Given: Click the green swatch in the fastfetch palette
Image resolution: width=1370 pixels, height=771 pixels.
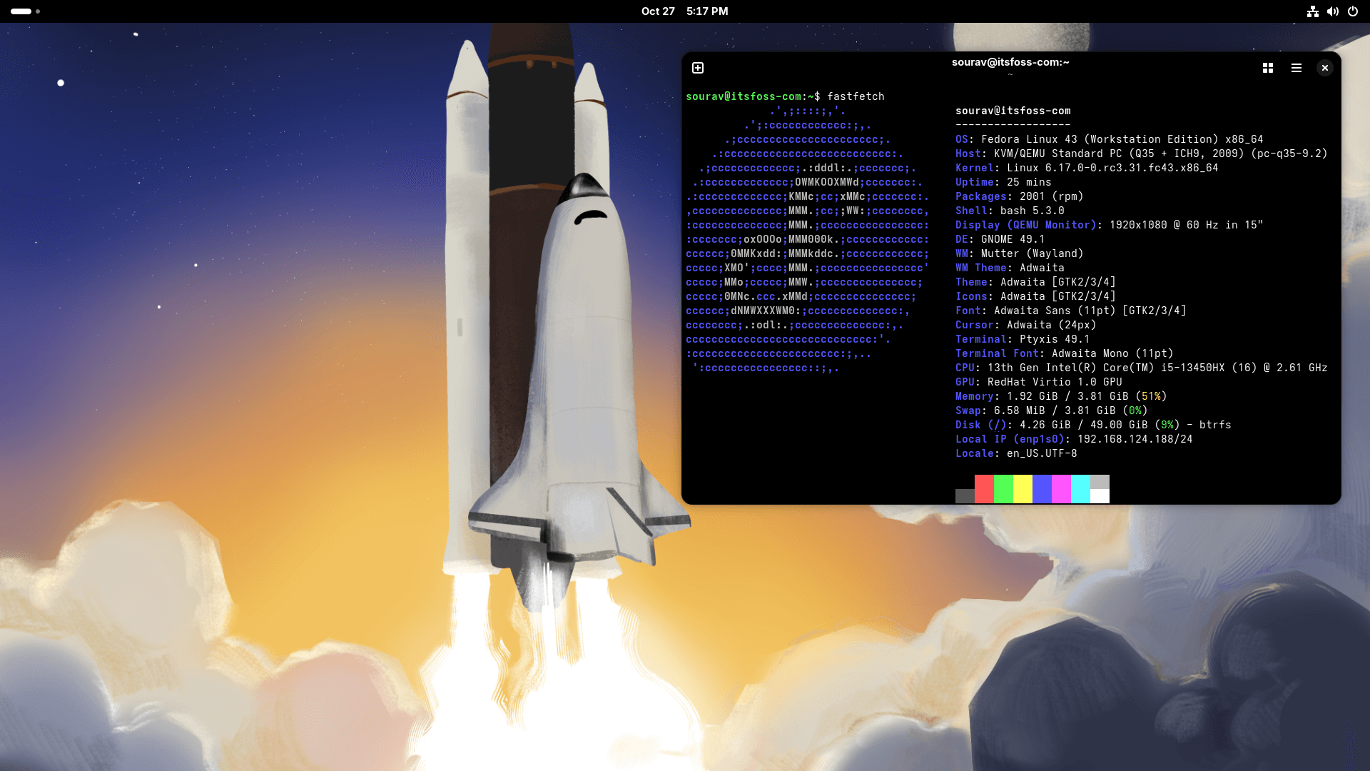Looking at the screenshot, I should pyautogui.click(x=1003, y=490).
